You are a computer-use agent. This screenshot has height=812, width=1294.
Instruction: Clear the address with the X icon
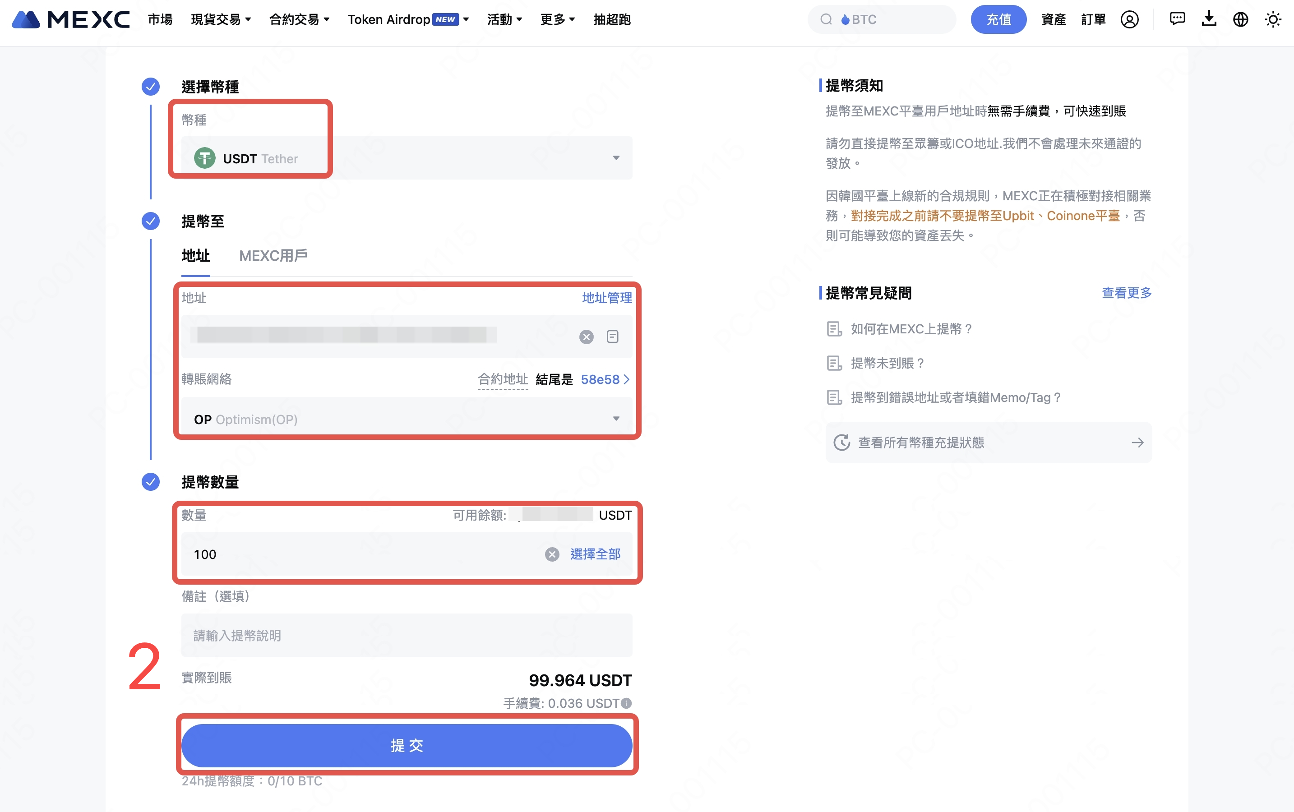(586, 337)
